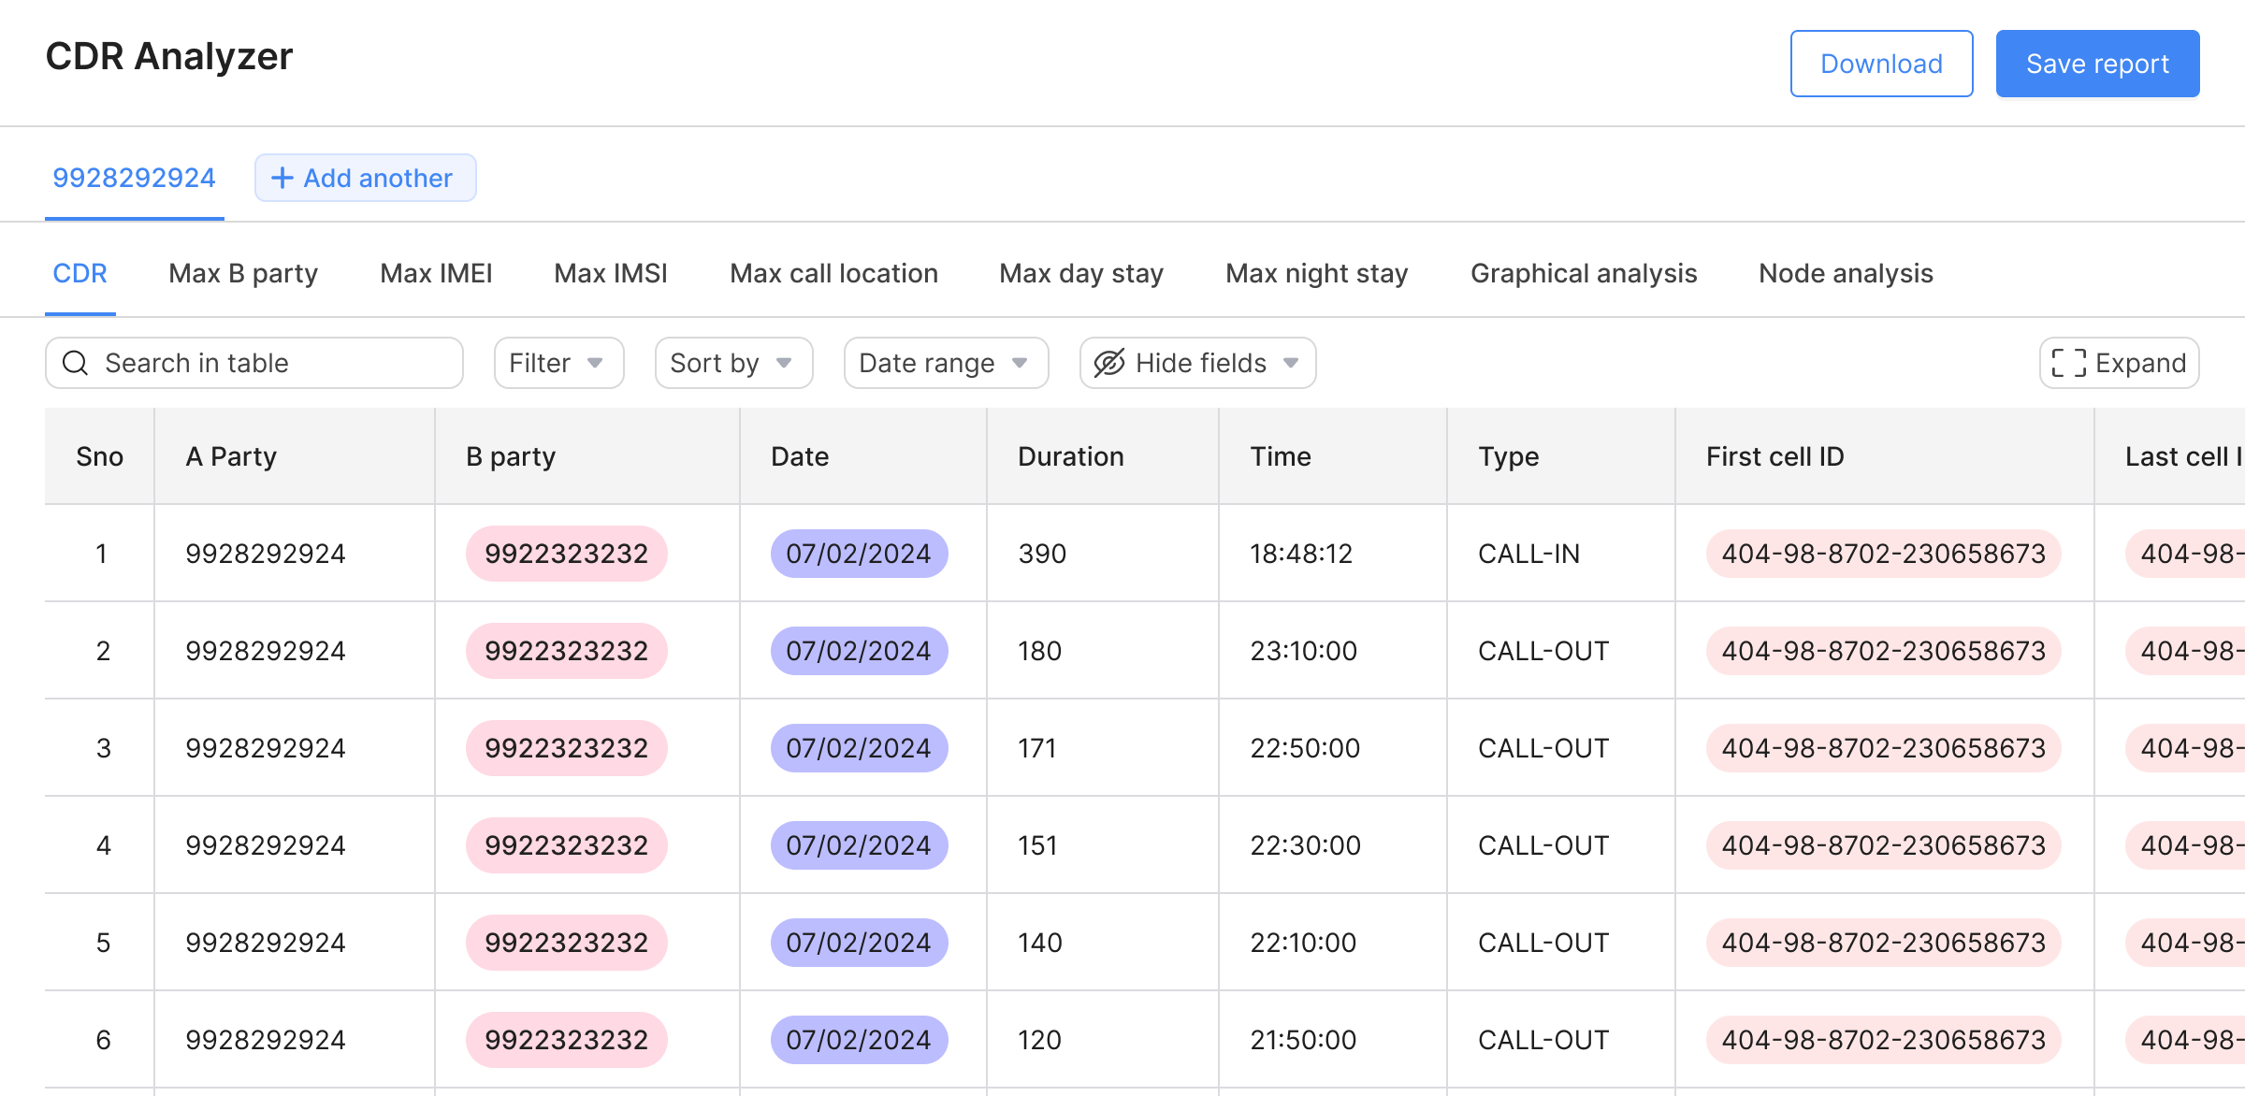Click A Party 9928292924 in row 4

pos(266,845)
